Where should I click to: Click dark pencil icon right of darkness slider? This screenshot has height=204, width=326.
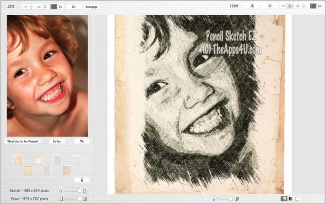coord(237,199)
